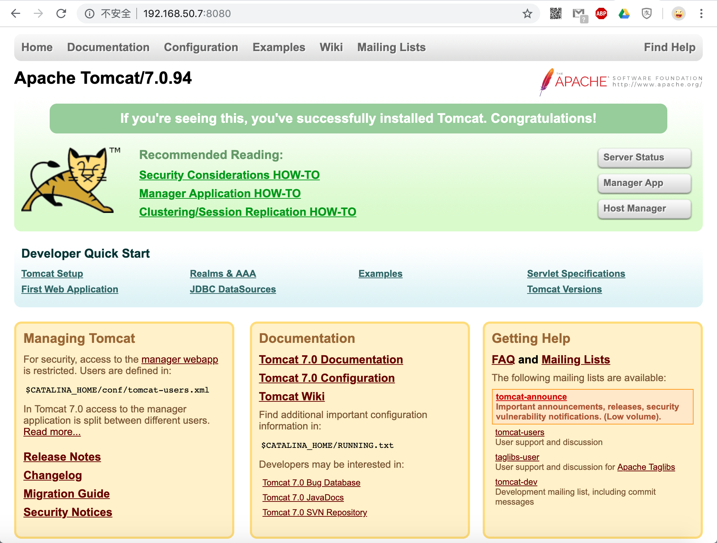717x543 pixels.
Task: Open the QR code extension icon
Action: point(555,13)
